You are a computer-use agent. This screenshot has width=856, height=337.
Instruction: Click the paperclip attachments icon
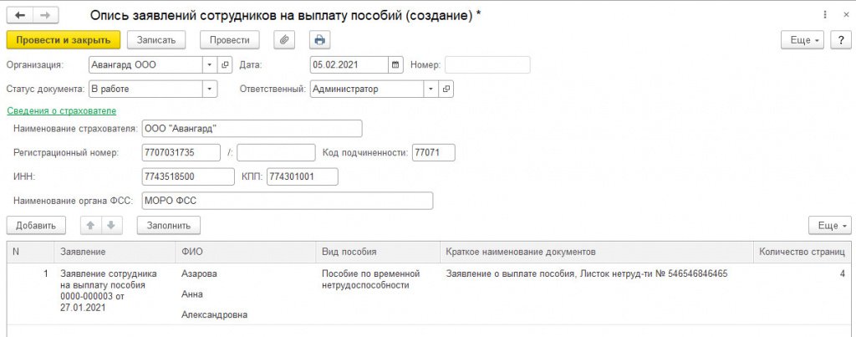click(285, 39)
